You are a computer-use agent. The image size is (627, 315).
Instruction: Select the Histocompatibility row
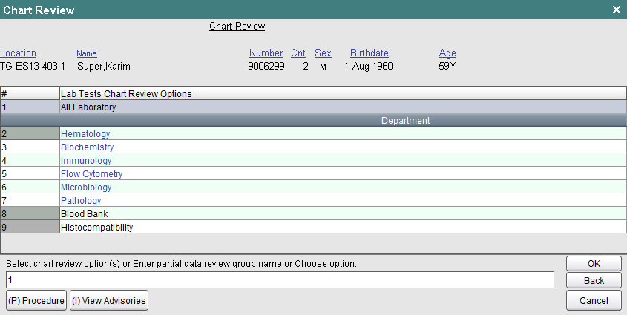[313, 227]
